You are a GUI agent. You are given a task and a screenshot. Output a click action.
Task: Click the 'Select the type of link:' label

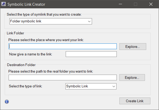point(26,86)
